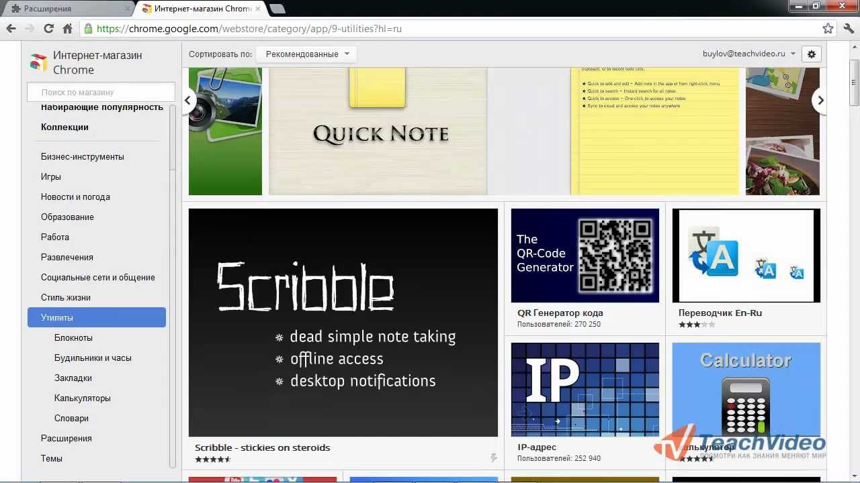Viewport: 860px width, 483px height.
Task: Close the Интернет-магазин Chrome tab
Action: pos(259,9)
